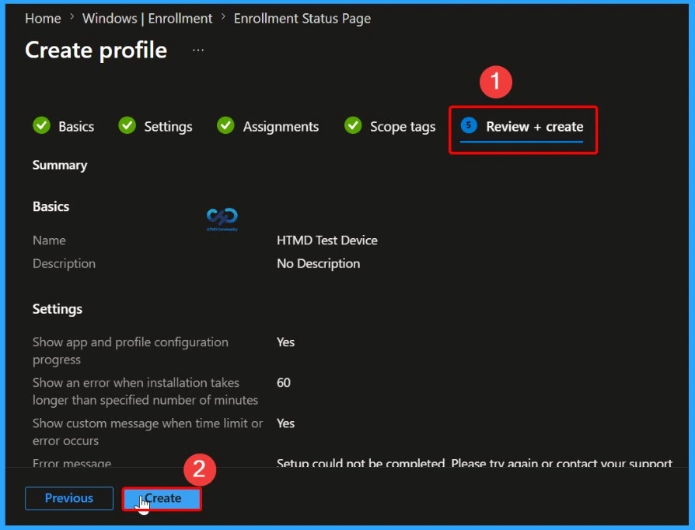Click the Create button
The width and height of the screenshot is (695, 530).
pyautogui.click(x=162, y=499)
